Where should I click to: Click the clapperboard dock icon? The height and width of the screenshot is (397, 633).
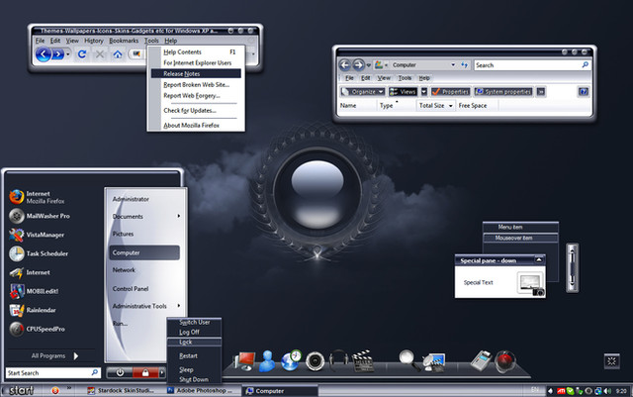coord(362,361)
